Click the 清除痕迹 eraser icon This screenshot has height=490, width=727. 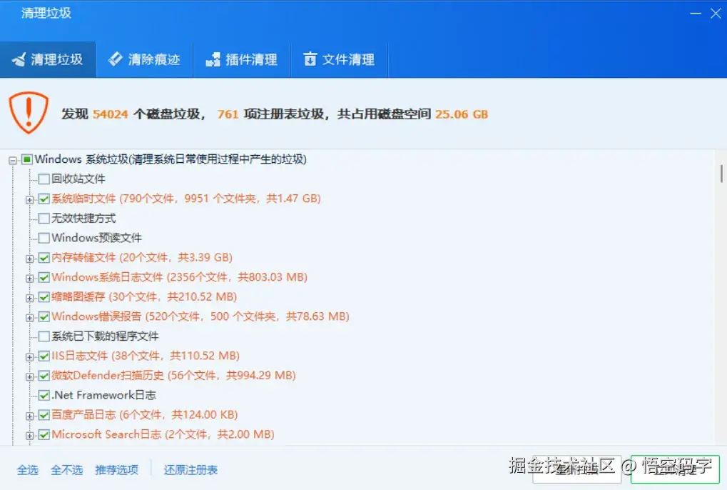tap(114, 59)
